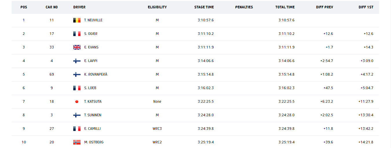Click the Finnish flag next to T. Suninen
Viewport: 391px width, 148px height.
pyautogui.click(x=77, y=115)
